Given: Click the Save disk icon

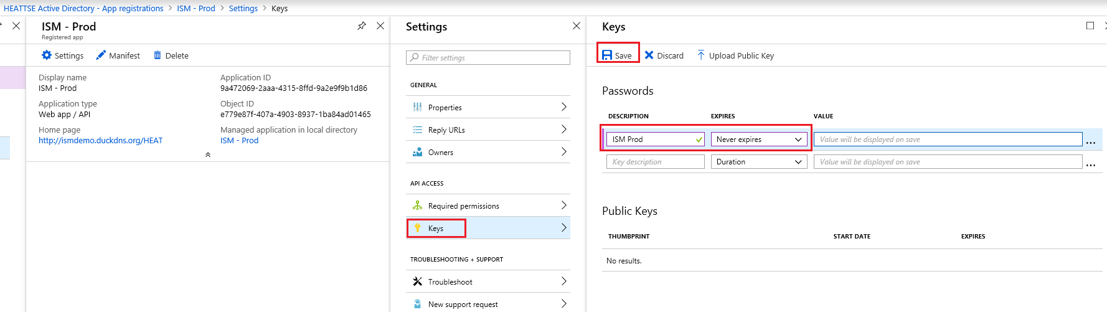Looking at the screenshot, I should coord(607,55).
